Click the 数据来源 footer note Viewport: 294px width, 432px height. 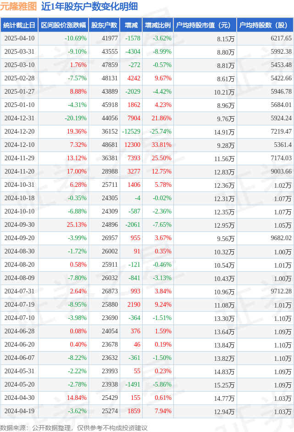pos(73,427)
